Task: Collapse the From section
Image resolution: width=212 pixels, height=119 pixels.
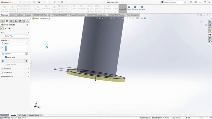Action: [28, 33]
